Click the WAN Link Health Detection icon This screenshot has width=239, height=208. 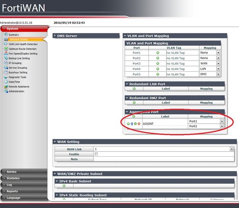(x=6, y=44)
